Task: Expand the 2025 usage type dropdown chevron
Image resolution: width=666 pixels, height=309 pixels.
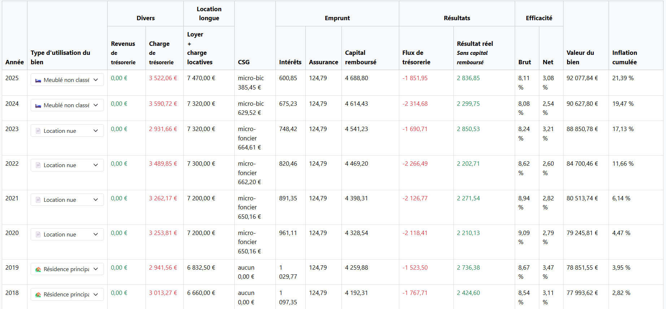Action: pyautogui.click(x=96, y=80)
